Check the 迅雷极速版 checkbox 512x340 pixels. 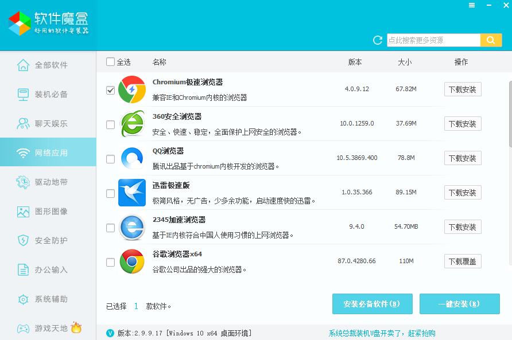[x=110, y=193]
